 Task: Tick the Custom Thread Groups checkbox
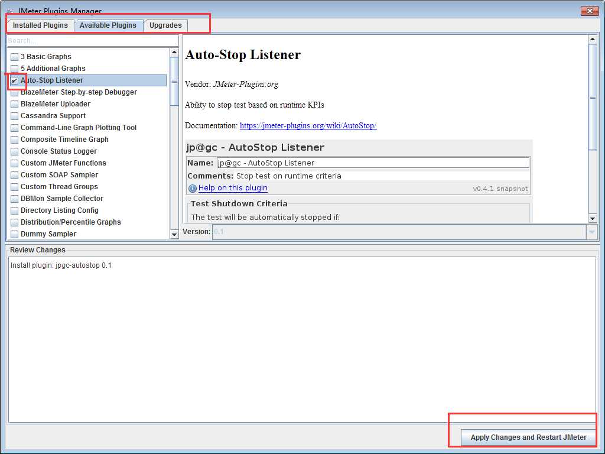point(15,187)
